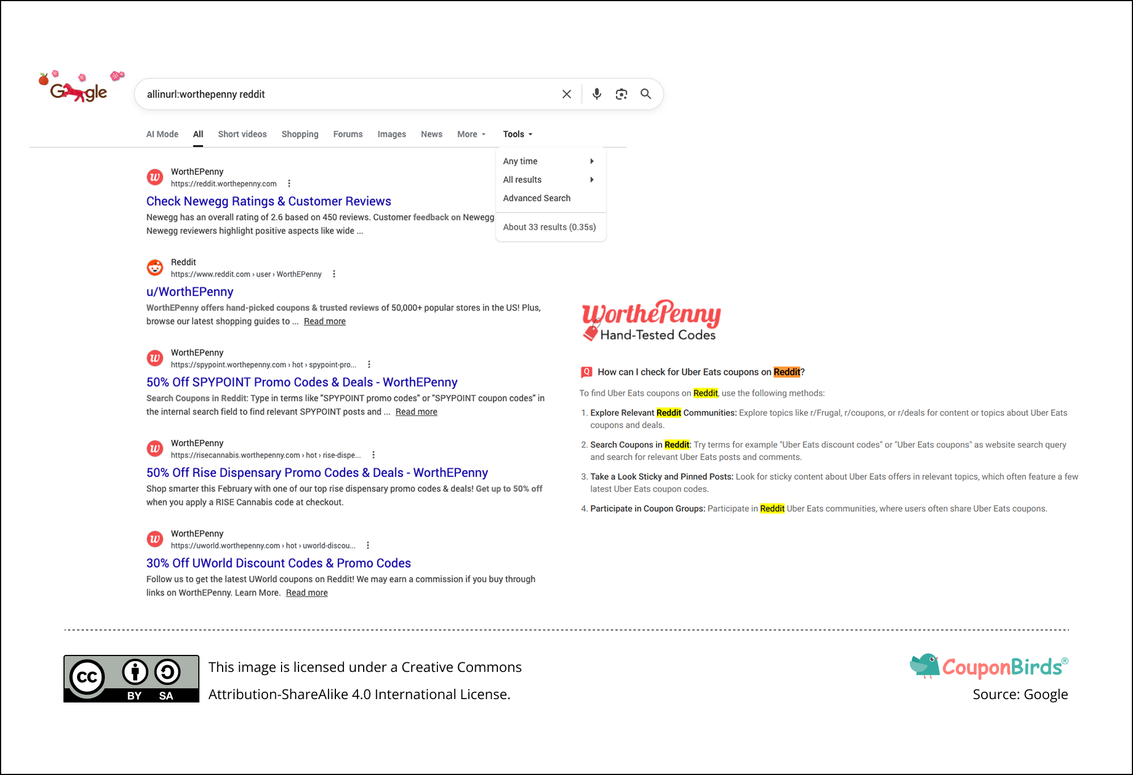Clear the search box with X icon

point(566,94)
